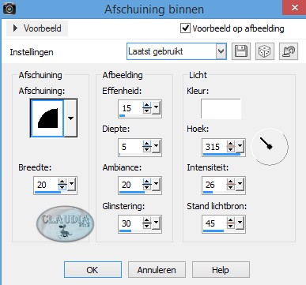Click the Intensiteit value field
Image resolution: width=306 pixels, height=285 pixels.
214,185
